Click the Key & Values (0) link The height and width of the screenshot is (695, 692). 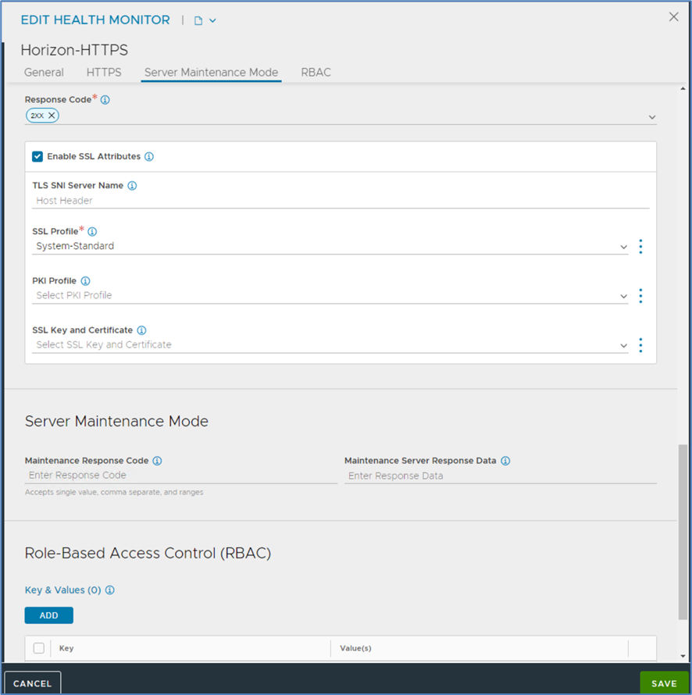pos(63,590)
